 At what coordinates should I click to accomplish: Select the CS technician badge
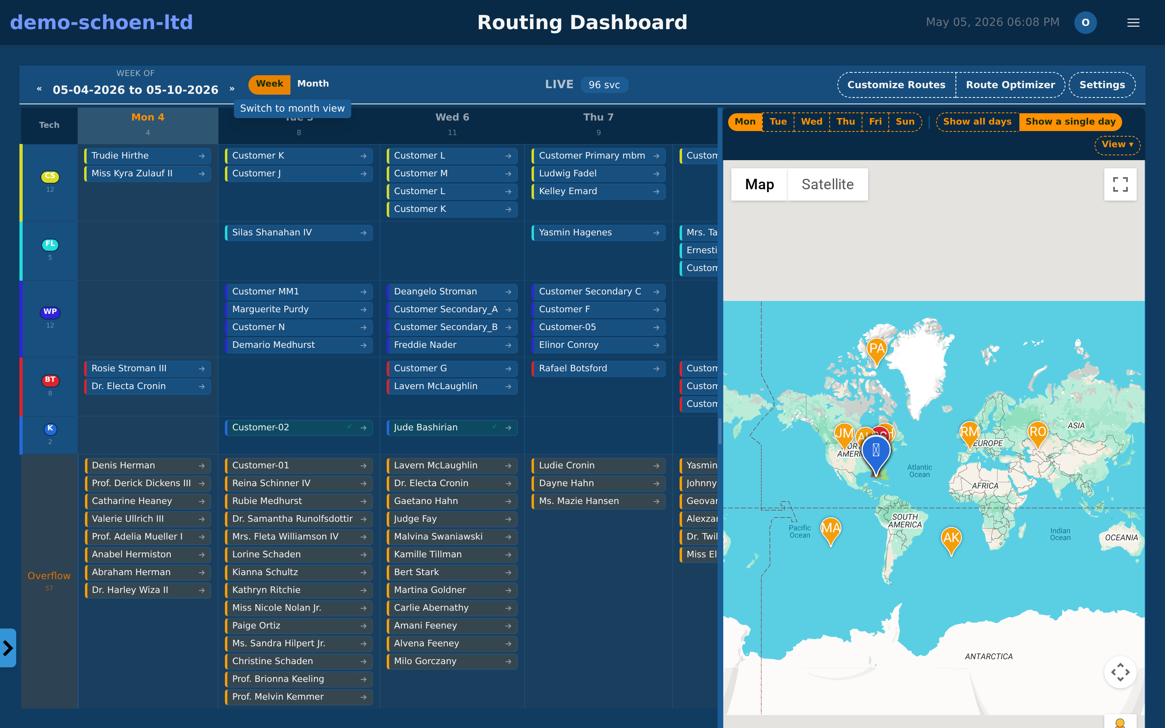coord(50,176)
